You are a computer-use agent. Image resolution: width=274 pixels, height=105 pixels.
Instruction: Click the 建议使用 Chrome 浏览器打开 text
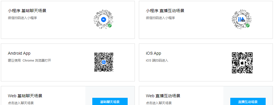click(30, 61)
